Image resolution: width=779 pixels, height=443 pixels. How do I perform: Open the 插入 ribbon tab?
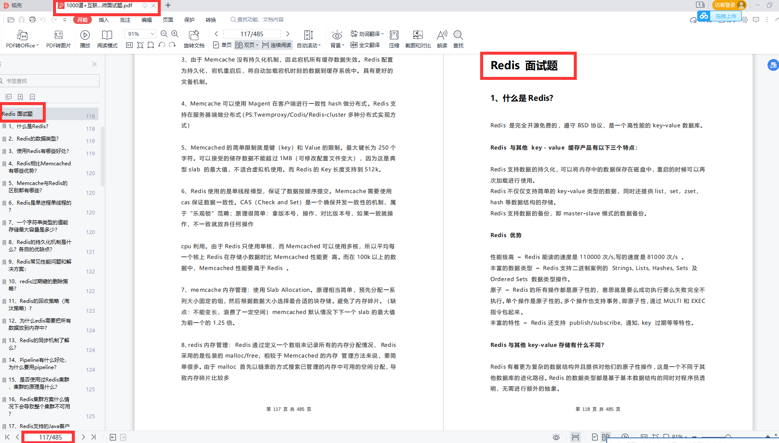104,20
